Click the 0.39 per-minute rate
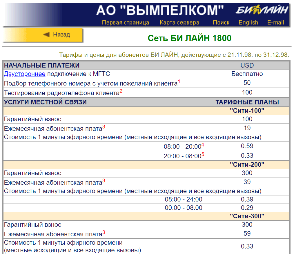The image size is (294, 254). 247,199
